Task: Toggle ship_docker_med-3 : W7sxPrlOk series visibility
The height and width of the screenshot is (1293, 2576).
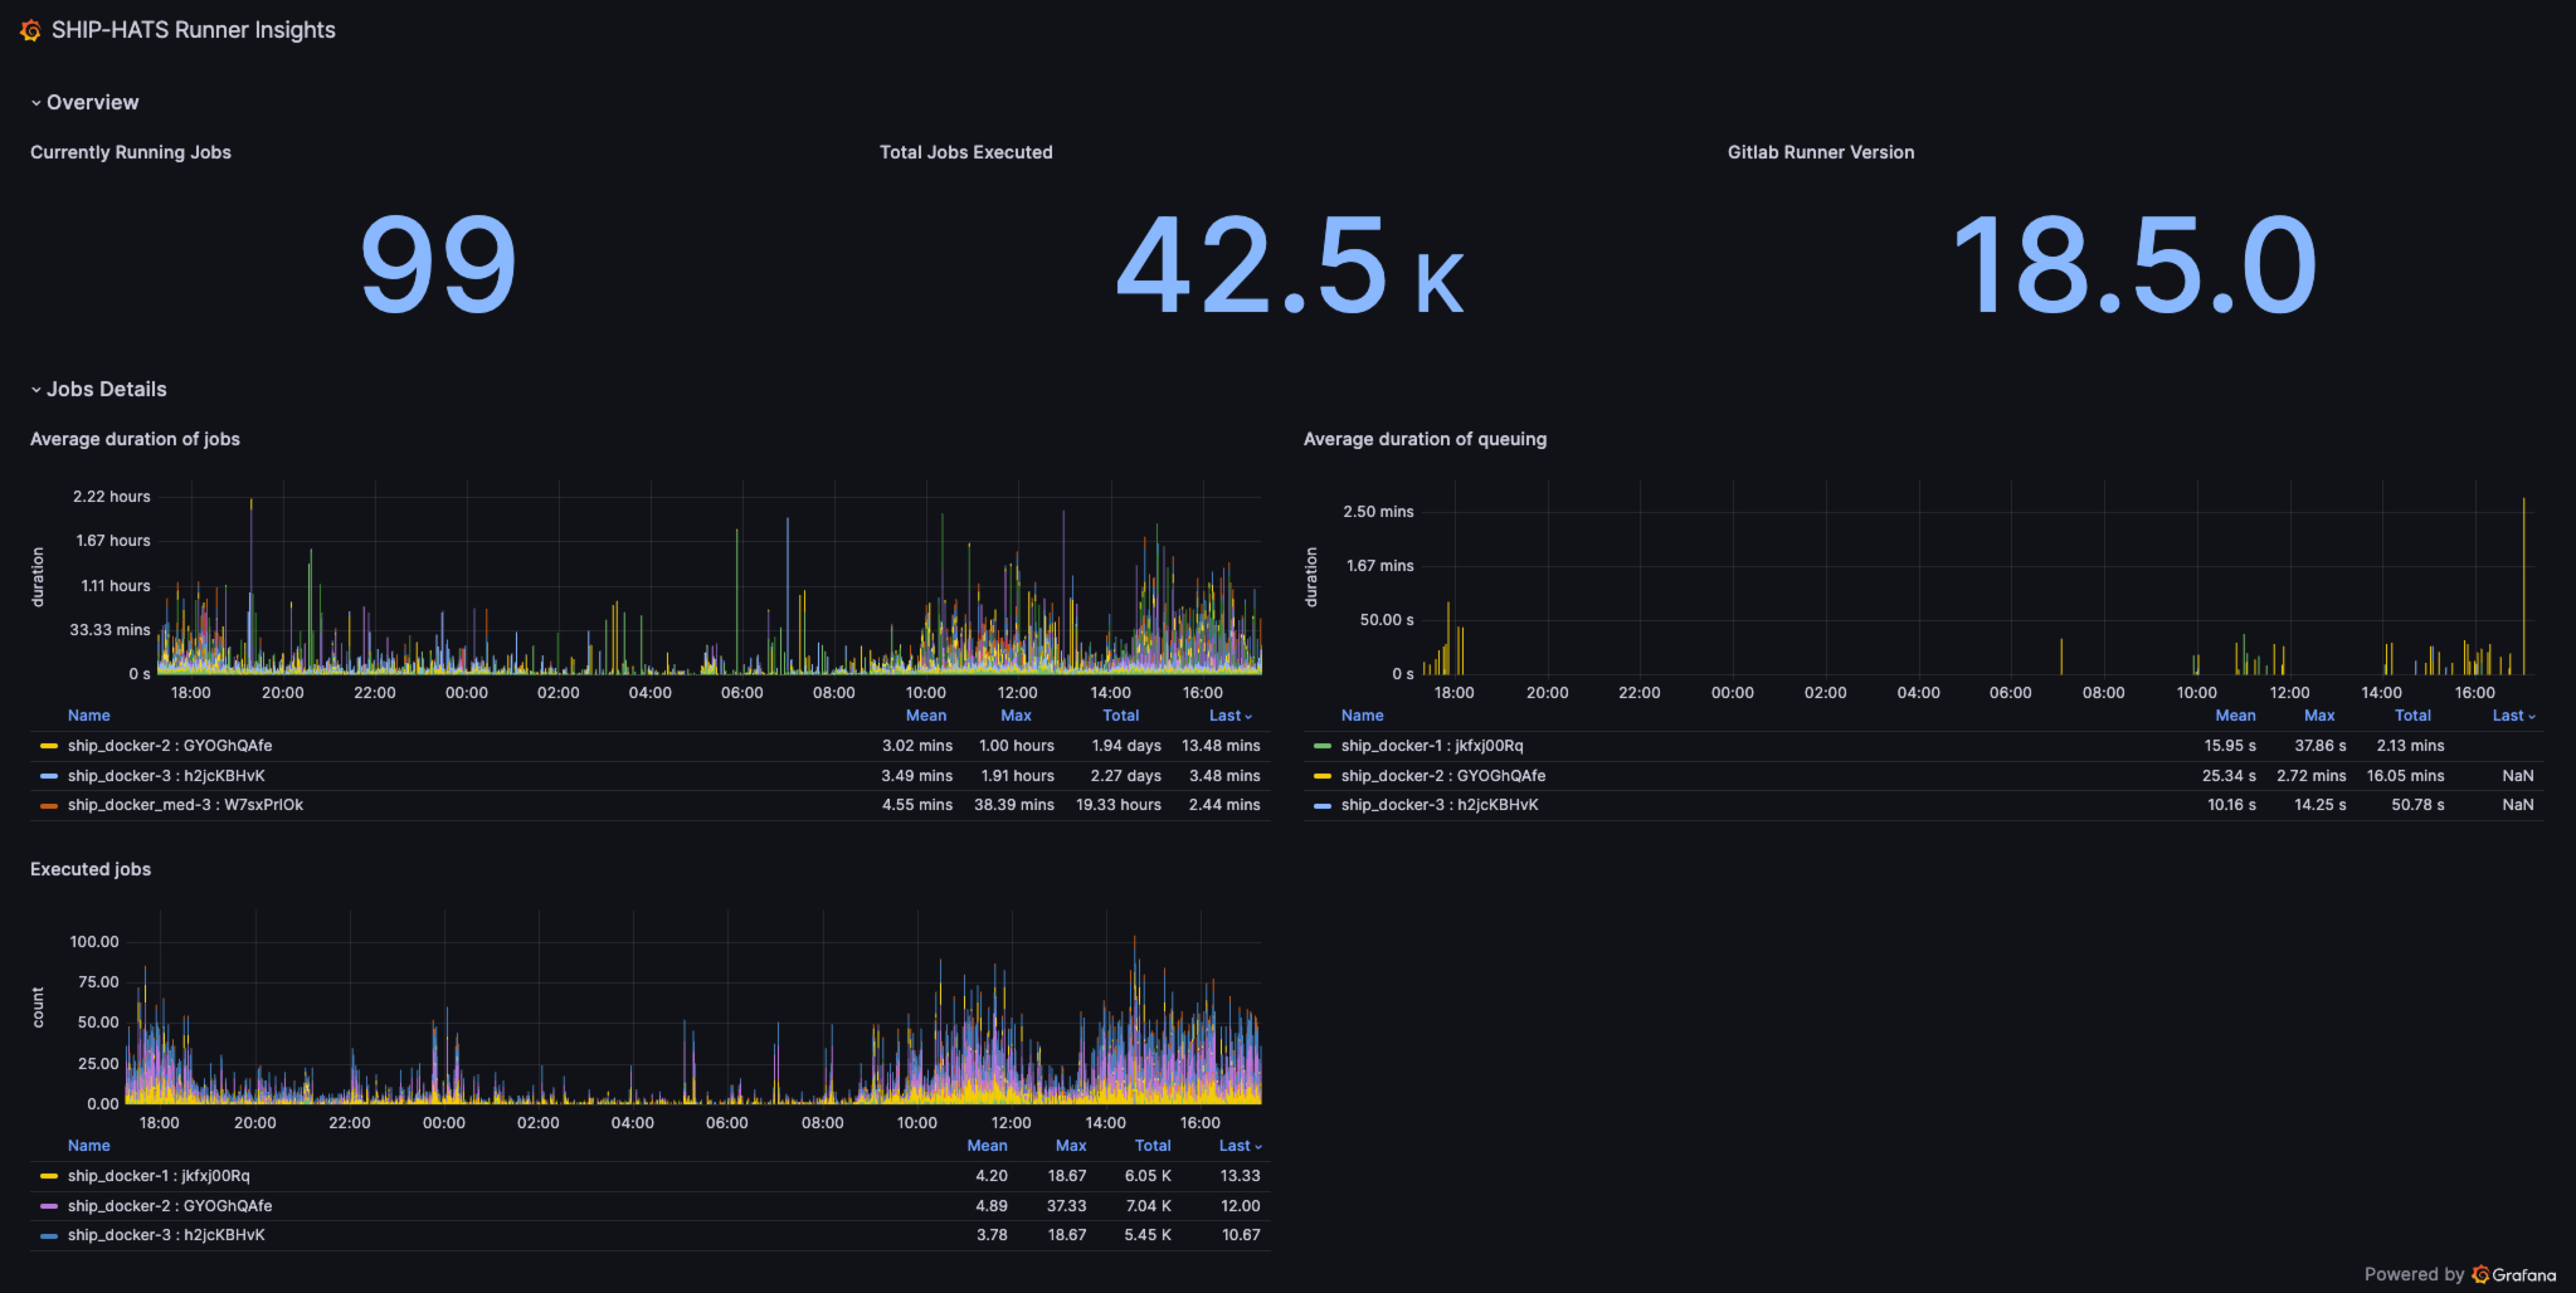Action: 185,804
